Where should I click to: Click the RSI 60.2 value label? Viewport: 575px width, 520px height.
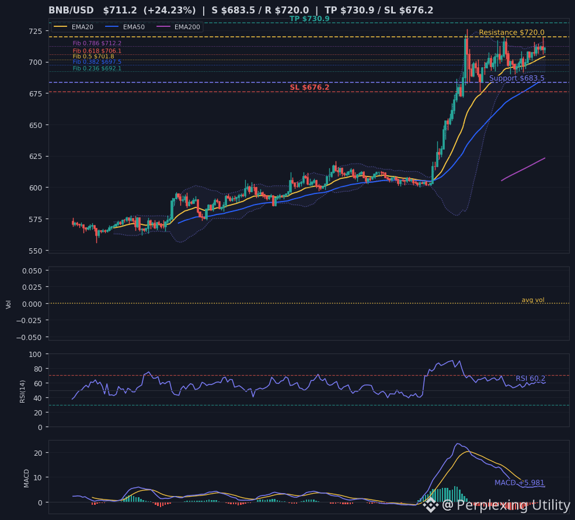pos(530,379)
